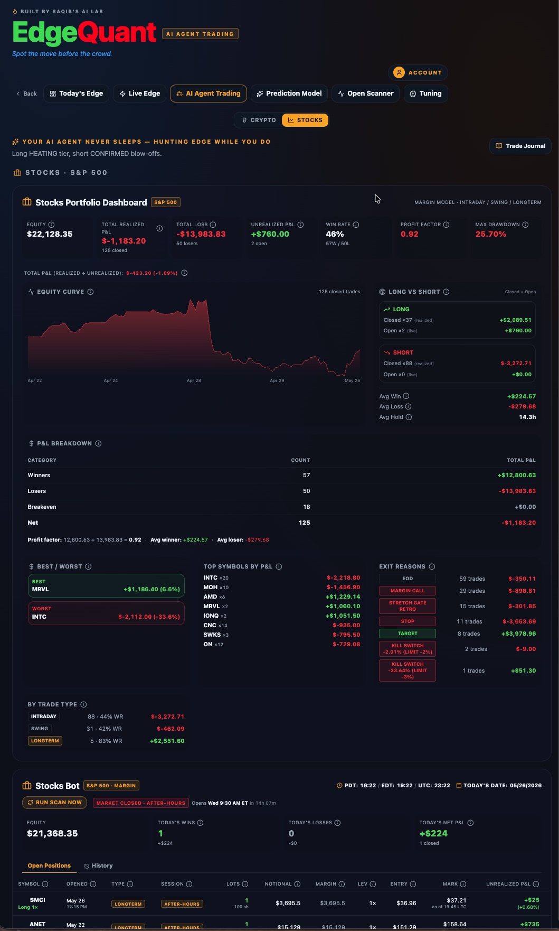Click the EdgeQuant logo
The width and height of the screenshot is (559, 931).
[84, 33]
